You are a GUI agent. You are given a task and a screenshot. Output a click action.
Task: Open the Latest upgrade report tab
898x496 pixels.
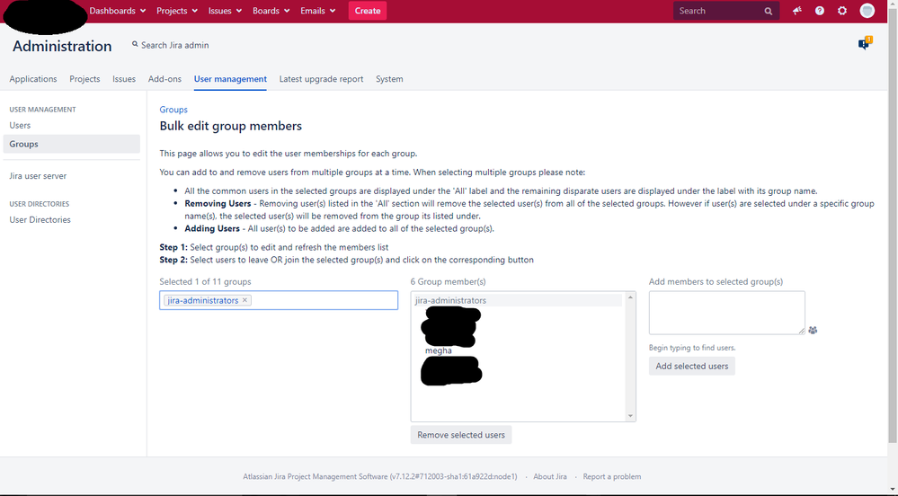321,79
